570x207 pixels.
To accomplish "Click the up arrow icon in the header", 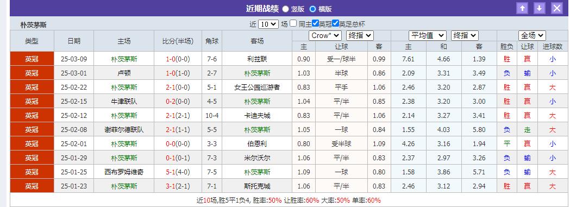I will click(x=522, y=8).
